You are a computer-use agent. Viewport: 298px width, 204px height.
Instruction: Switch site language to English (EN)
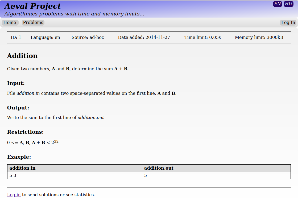click(x=277, y=4)
